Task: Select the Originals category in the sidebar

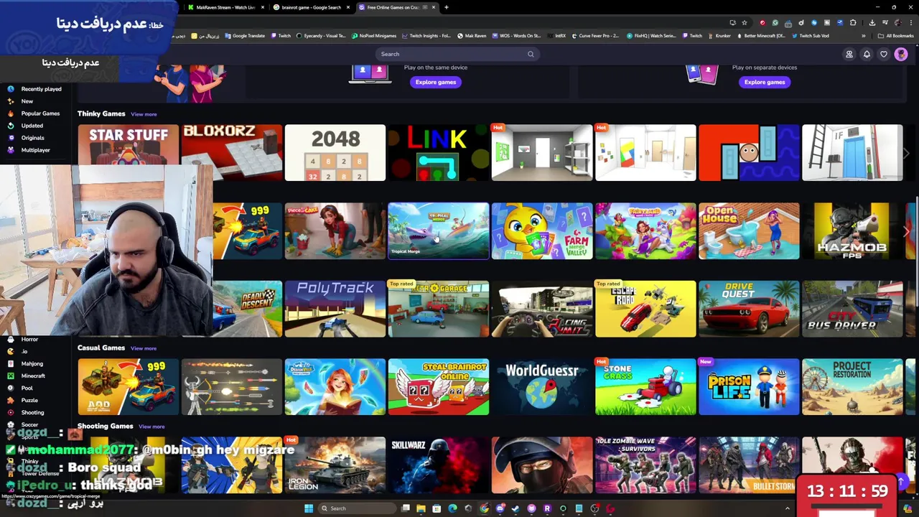Action: (27, 138)
